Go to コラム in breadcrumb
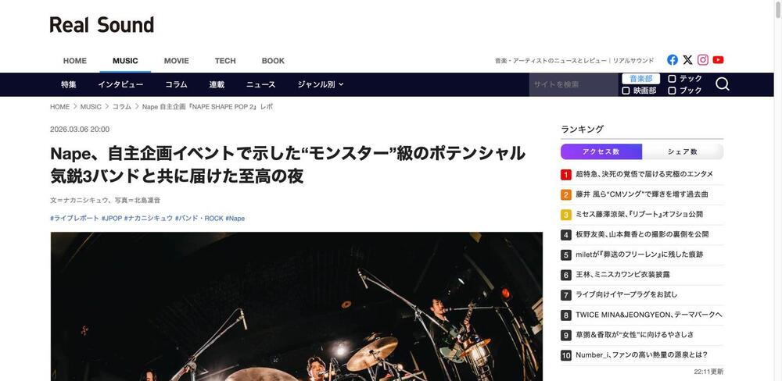782x381 pixels. [122, 107]
